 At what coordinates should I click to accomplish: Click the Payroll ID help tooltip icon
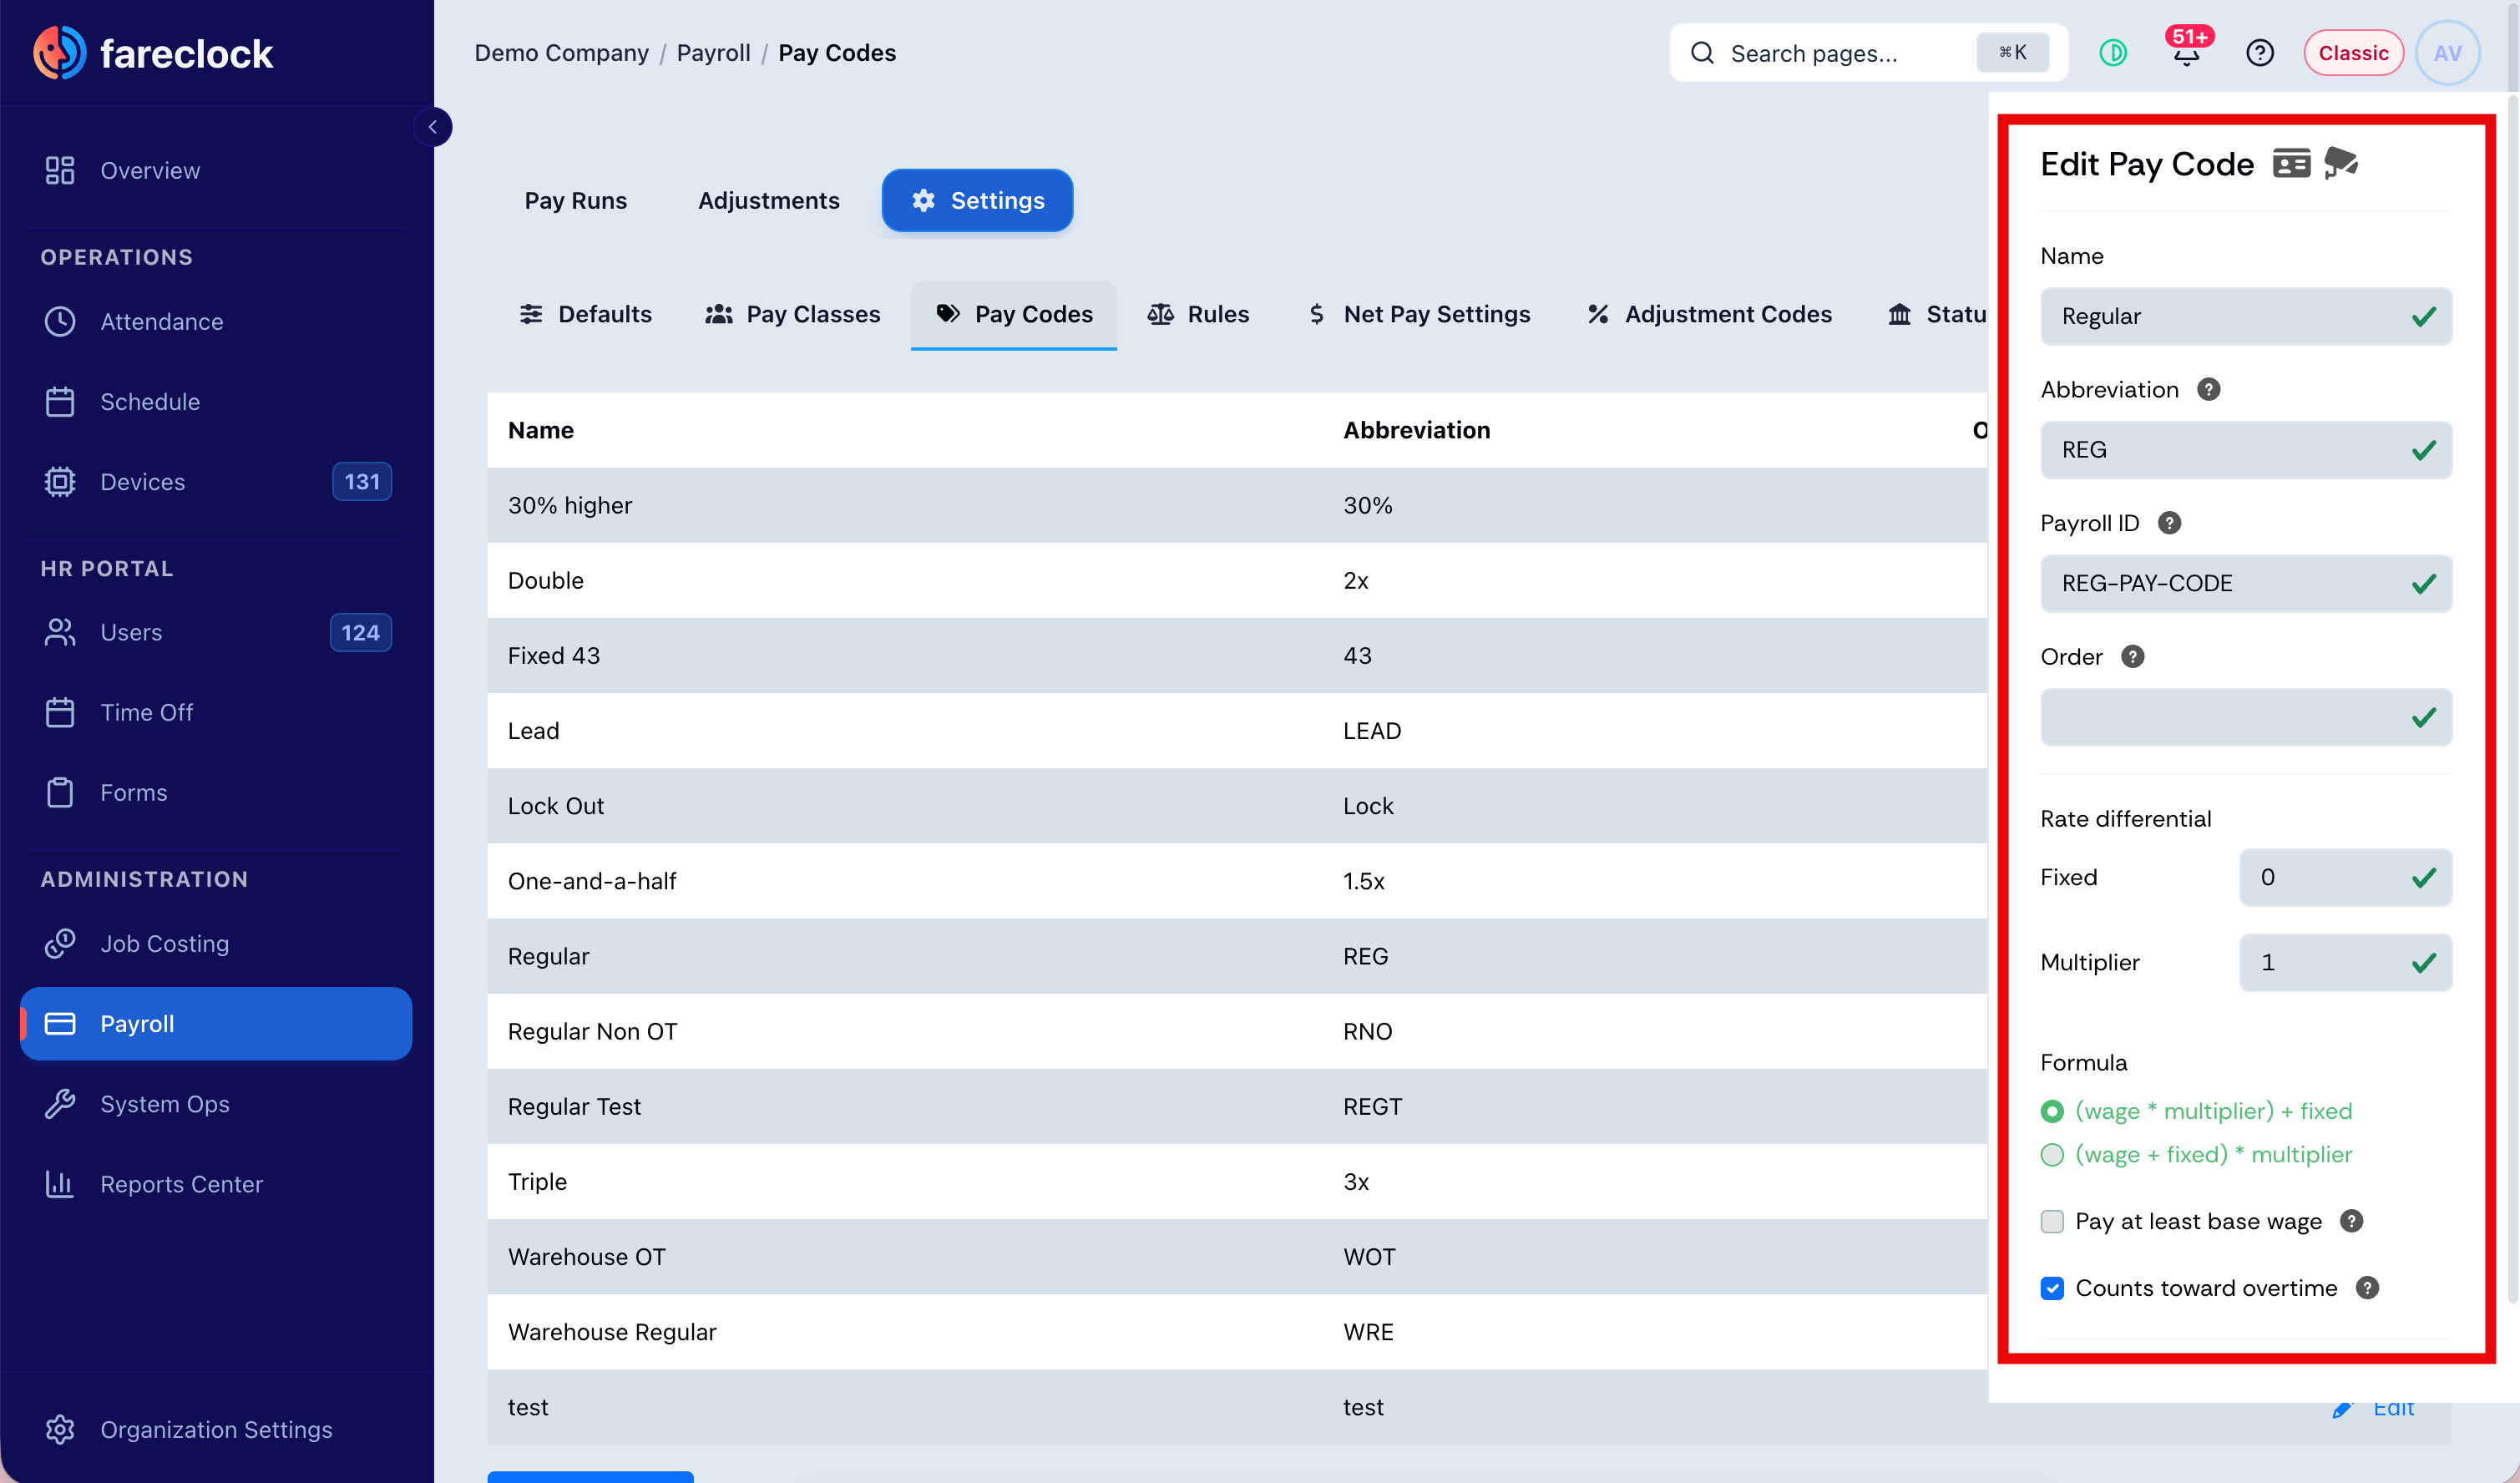[x=2169, y=523]
